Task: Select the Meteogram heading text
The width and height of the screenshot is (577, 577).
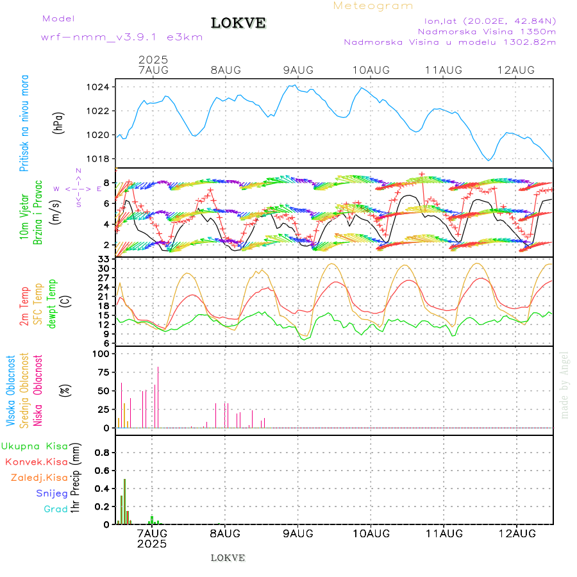Action: 373,6
